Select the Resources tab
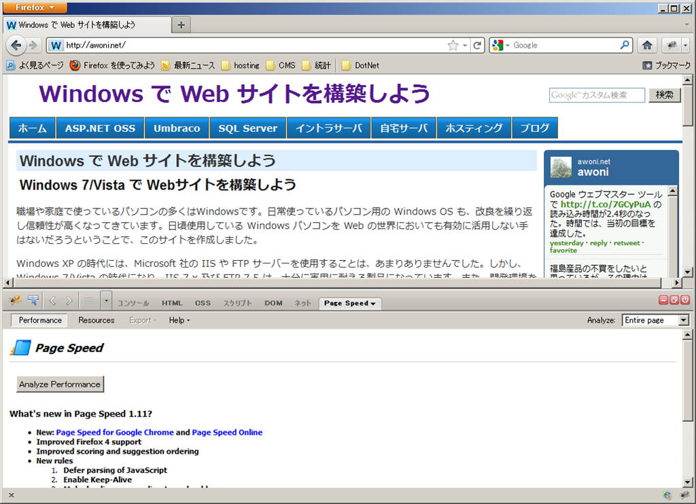696x504 pixels. point(97,320)
